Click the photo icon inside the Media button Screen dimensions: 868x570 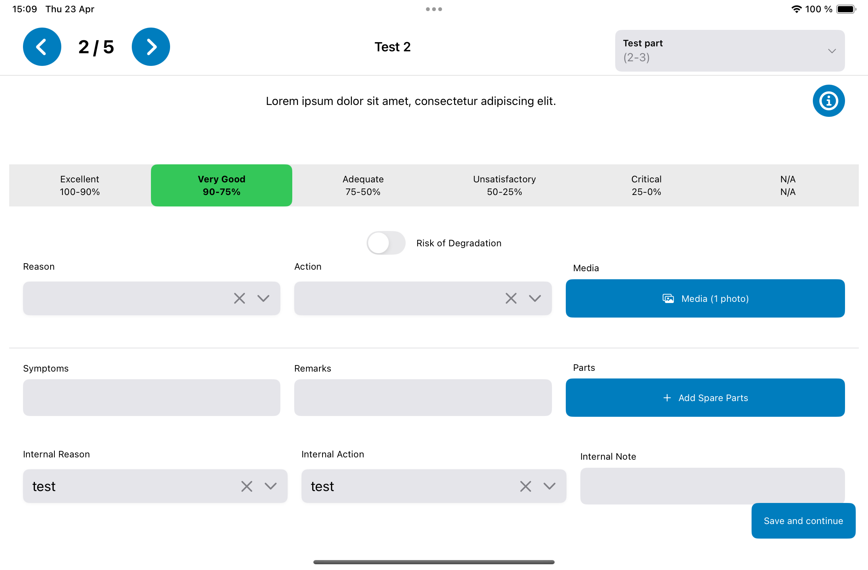coord(668,298)
